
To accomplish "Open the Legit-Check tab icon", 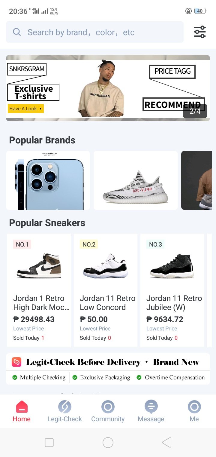I will pyautogui.click(x=64, y=407).
